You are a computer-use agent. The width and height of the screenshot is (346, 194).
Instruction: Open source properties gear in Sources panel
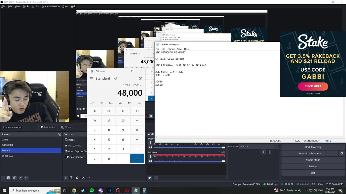[77, 178]
